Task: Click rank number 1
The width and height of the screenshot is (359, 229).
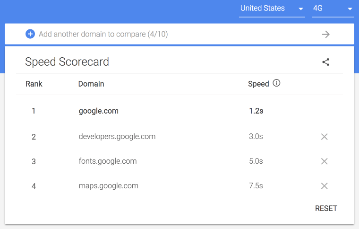Action: (34, 111)
